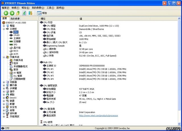Switch to the 選單 tab

pyautogui.click(x=5, y=18)
